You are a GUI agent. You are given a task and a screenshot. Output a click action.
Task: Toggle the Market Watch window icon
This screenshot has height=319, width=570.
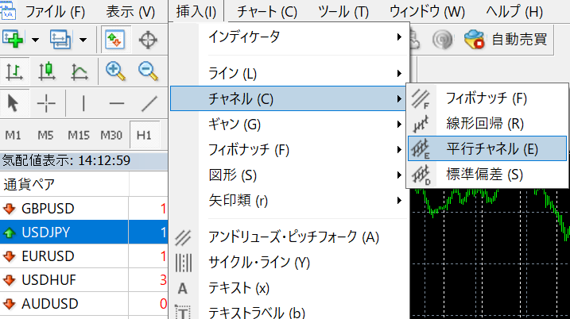click(115, 39)
